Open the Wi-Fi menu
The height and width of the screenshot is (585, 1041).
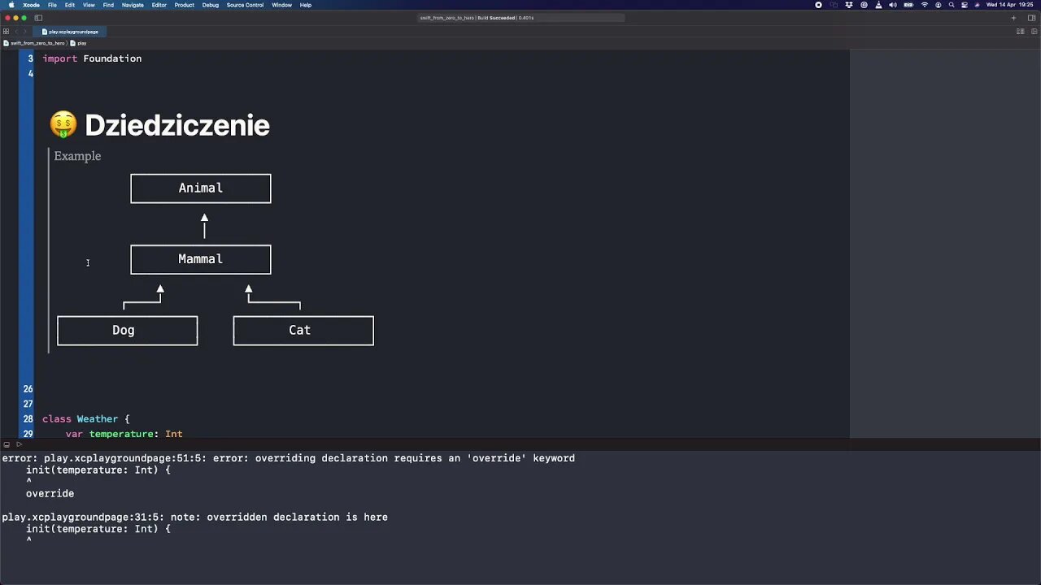pyautogui.click(x=925, y=5)
